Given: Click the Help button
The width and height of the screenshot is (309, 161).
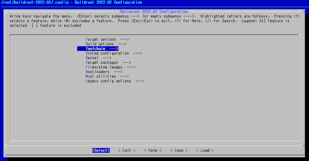Looking at the screenshot, I should click(x=153, y=151).
